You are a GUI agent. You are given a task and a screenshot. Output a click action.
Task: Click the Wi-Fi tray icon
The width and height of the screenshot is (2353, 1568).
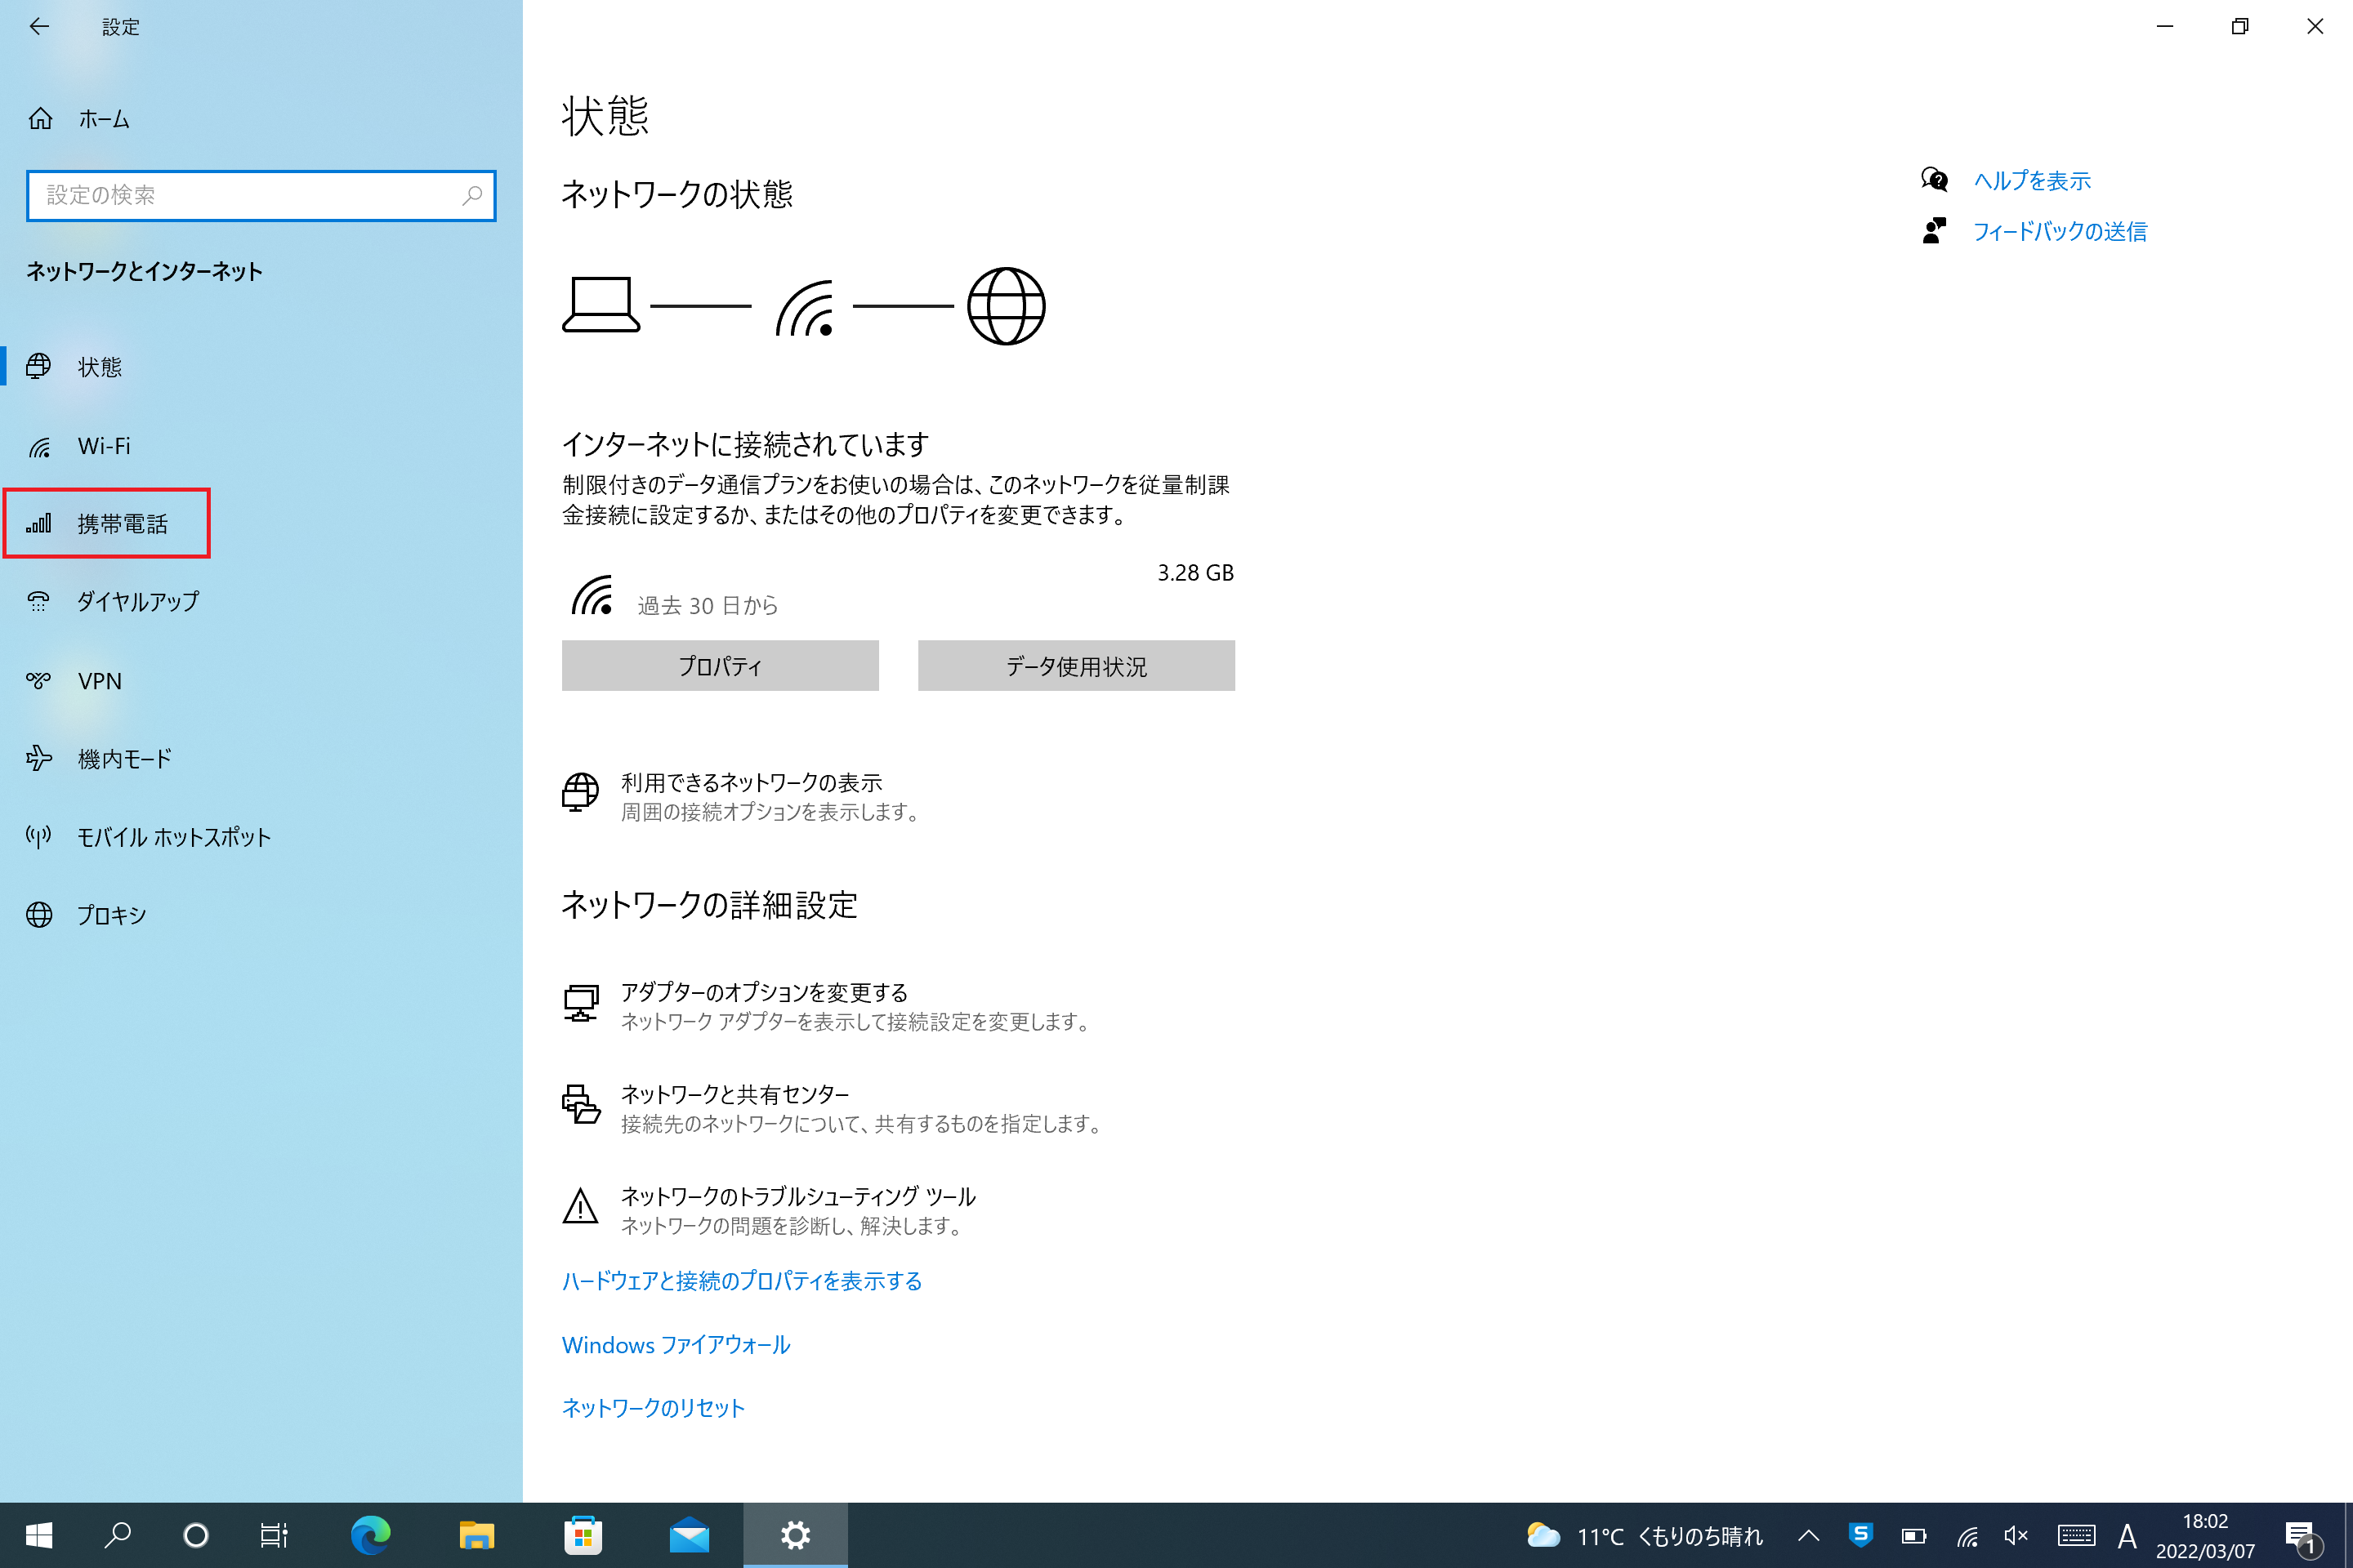pyautogui.click(x=1968, y=1536)
